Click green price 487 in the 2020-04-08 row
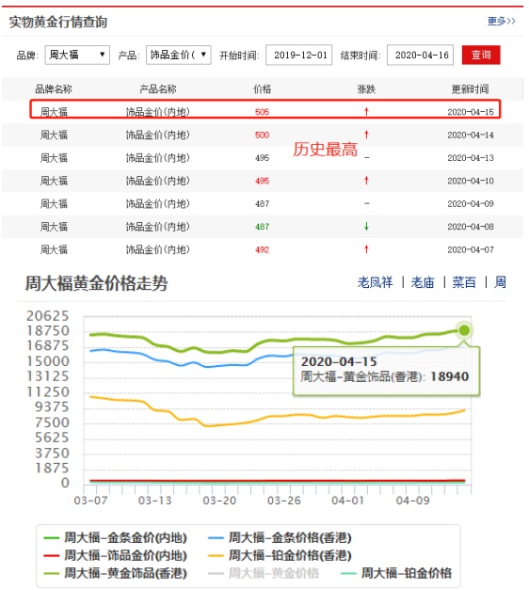 pyautogui.click(x=262, y=227)
